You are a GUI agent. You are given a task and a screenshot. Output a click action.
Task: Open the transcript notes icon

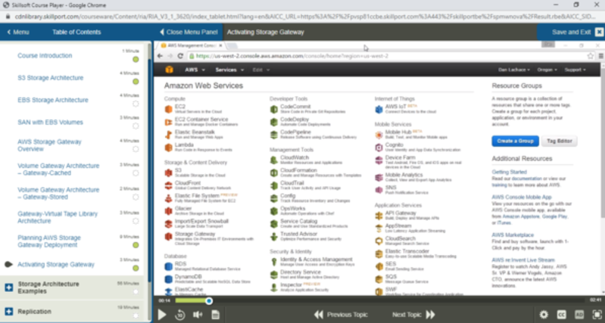(x=215, y=315)
